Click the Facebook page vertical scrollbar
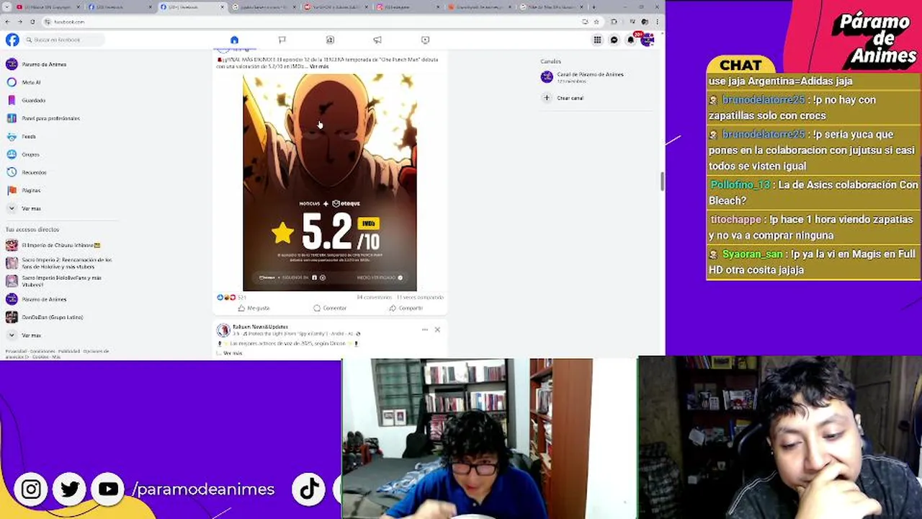922x519 pixels. tap(662, 182)
